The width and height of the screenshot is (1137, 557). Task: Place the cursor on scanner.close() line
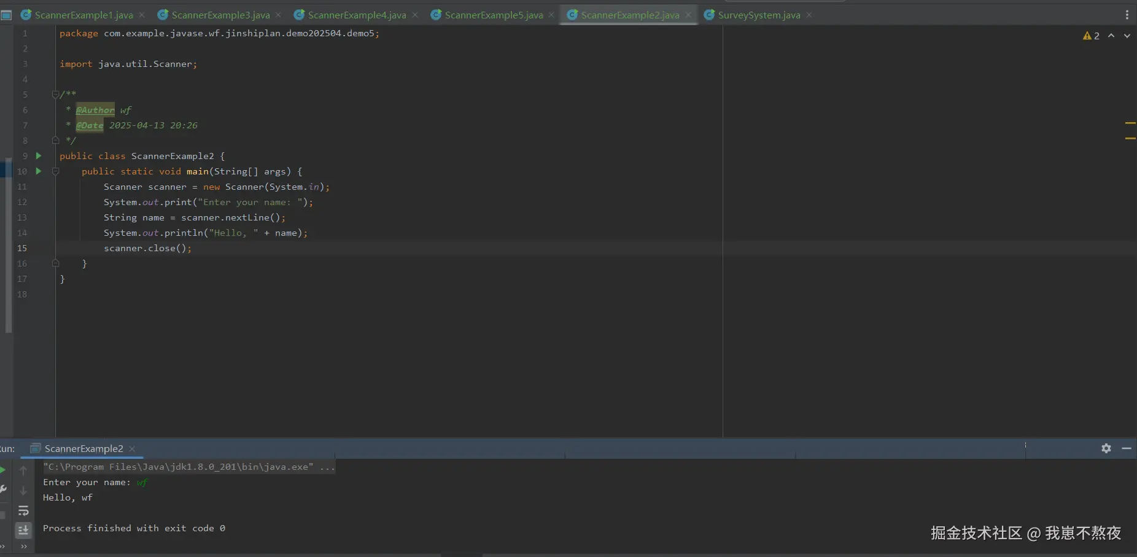[x=147, y=248]
